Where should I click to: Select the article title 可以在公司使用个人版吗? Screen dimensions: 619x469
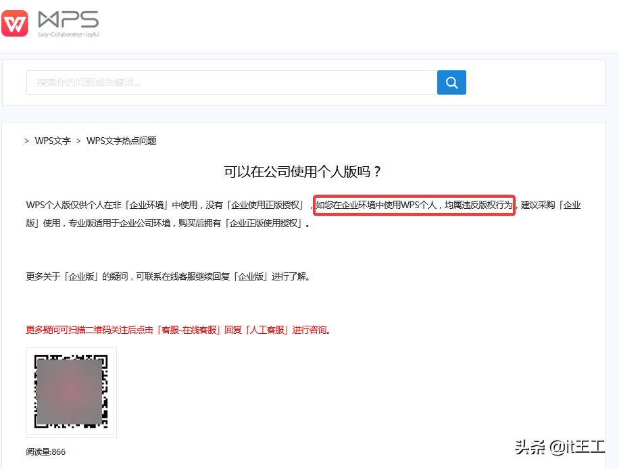pyautogui.click(x=302, y=171)
